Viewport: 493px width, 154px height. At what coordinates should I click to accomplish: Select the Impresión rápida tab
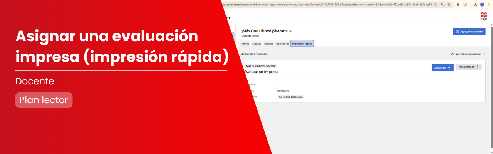[302, 44]
